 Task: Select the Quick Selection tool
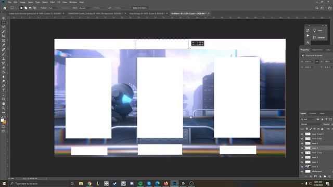pos(4,32)
